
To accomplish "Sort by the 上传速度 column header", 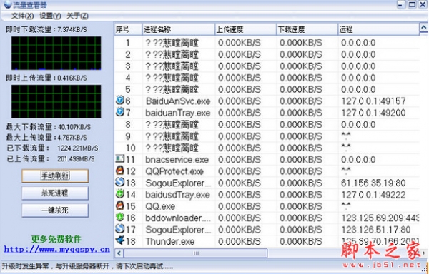I will point(245,29).
